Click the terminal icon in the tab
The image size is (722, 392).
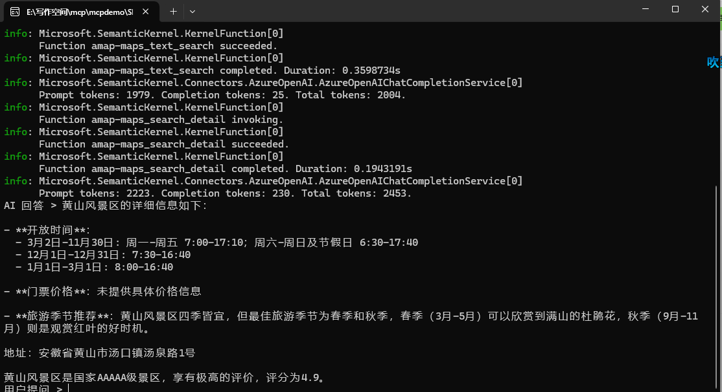[15, 12]
